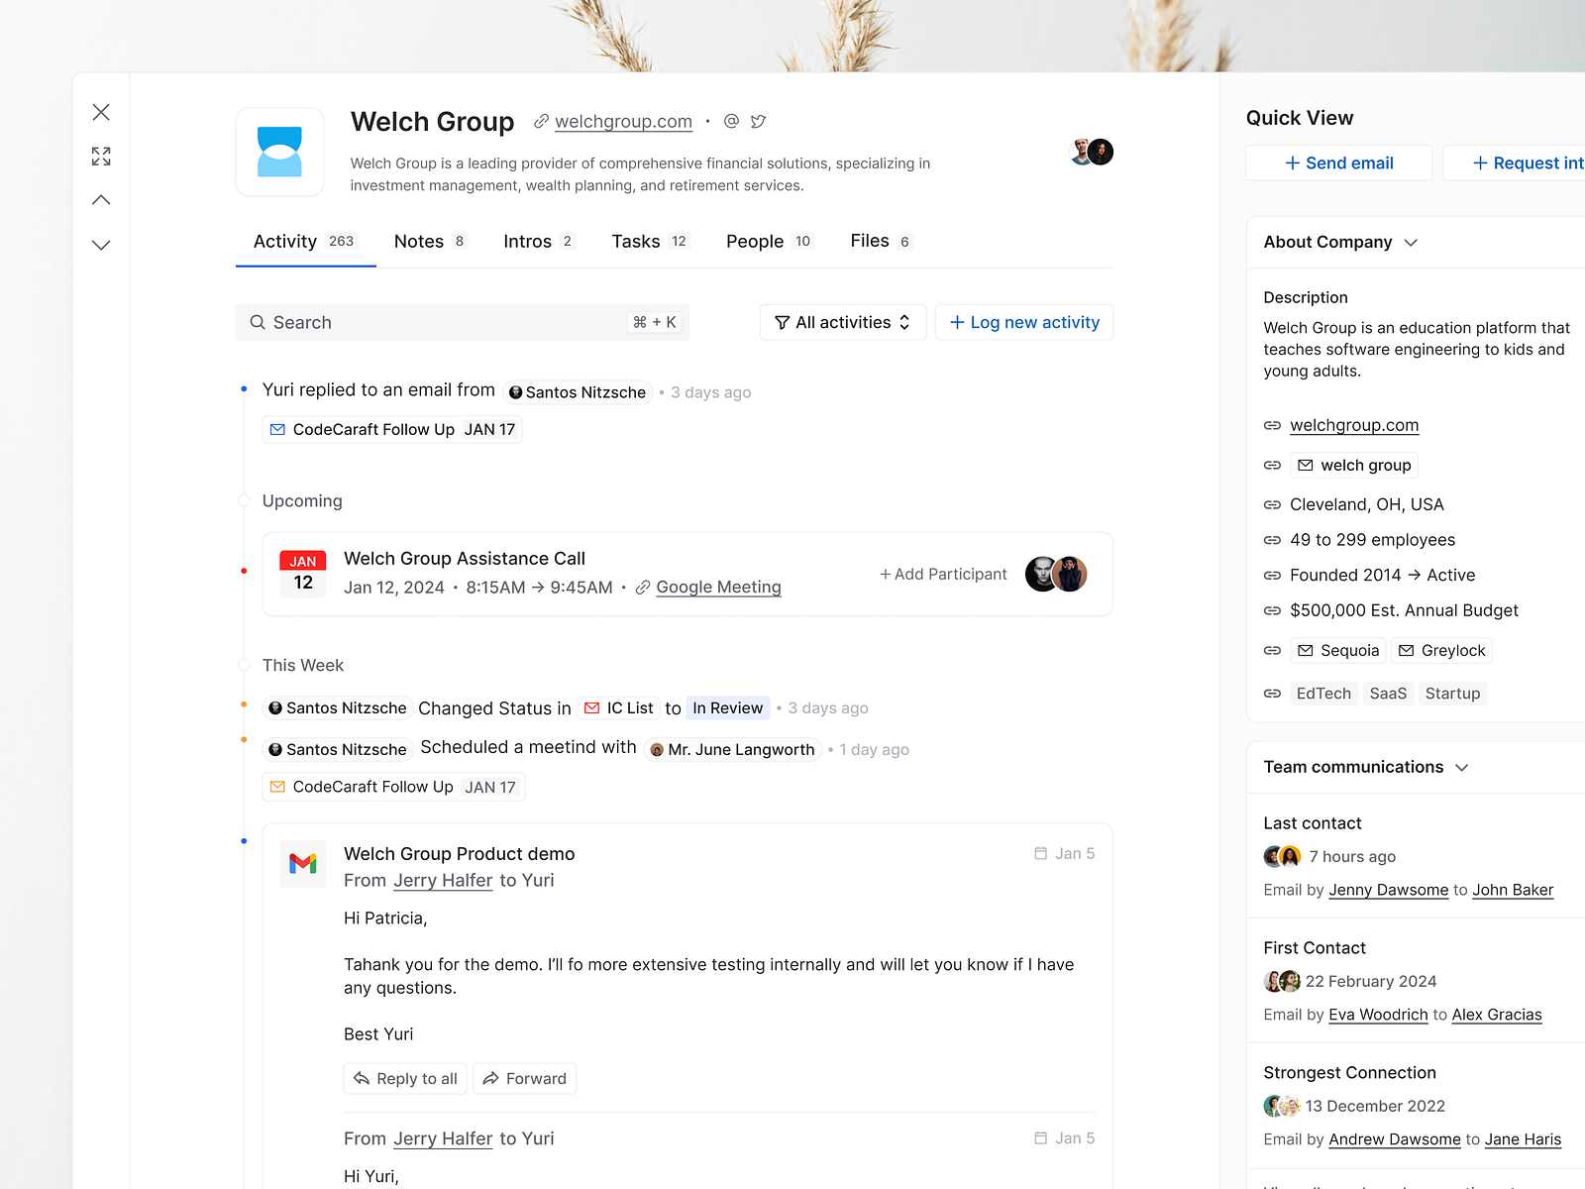Click the Gmail icon on Product demo email
The height and width of the screenshot is (1189, 1585).
tap(303, 864)
